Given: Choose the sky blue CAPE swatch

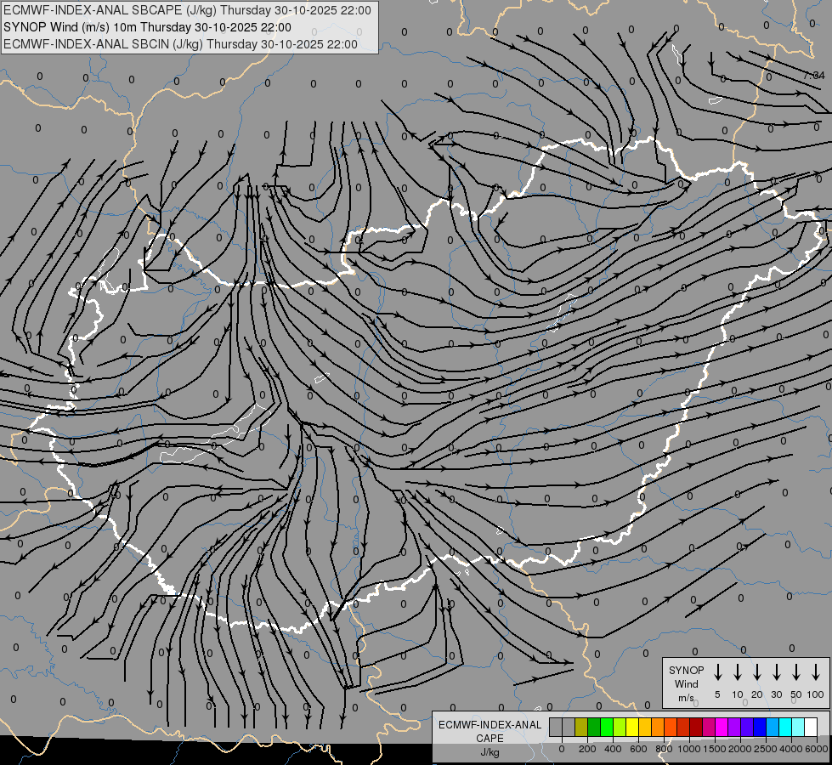Looking at the screenshot, I should (x=772, y=727).
